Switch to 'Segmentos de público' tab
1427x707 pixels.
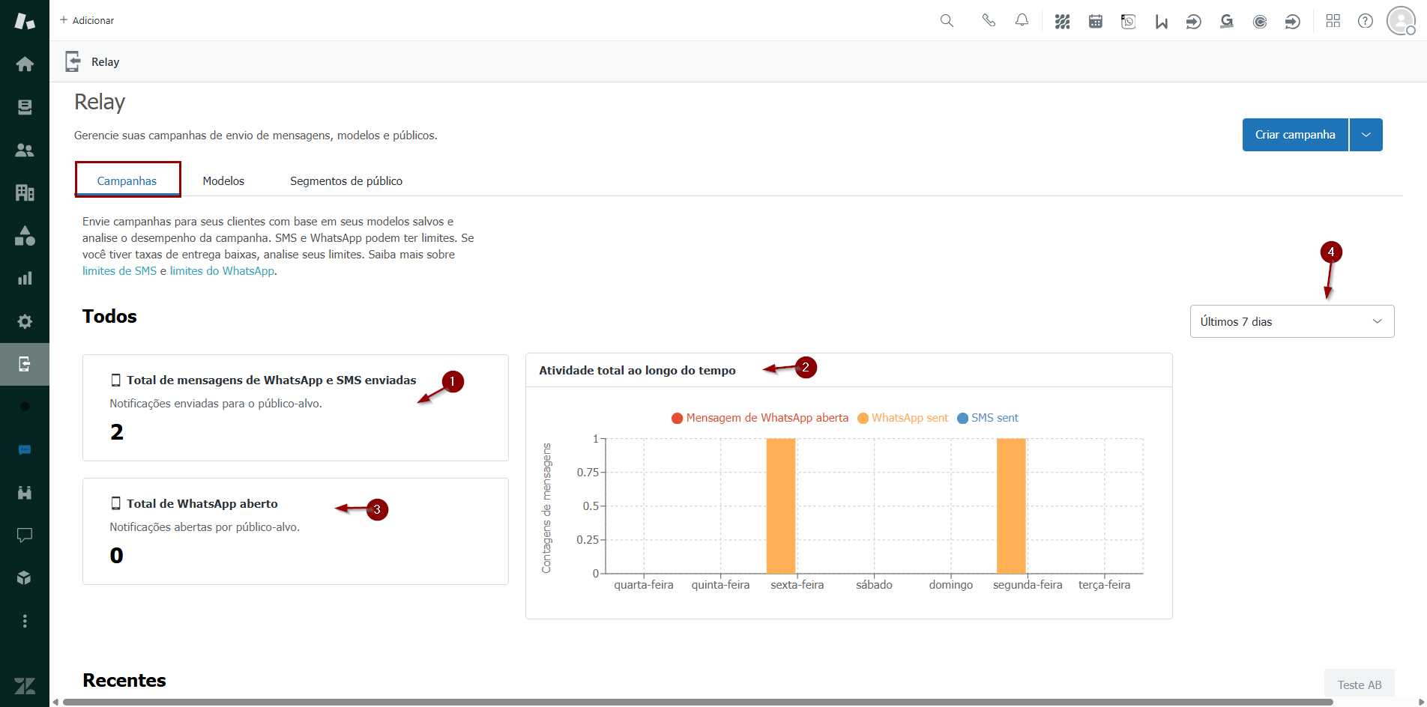click(x=346, y=181)
